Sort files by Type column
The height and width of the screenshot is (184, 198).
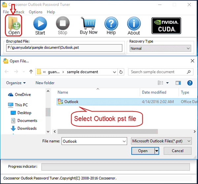185,92
